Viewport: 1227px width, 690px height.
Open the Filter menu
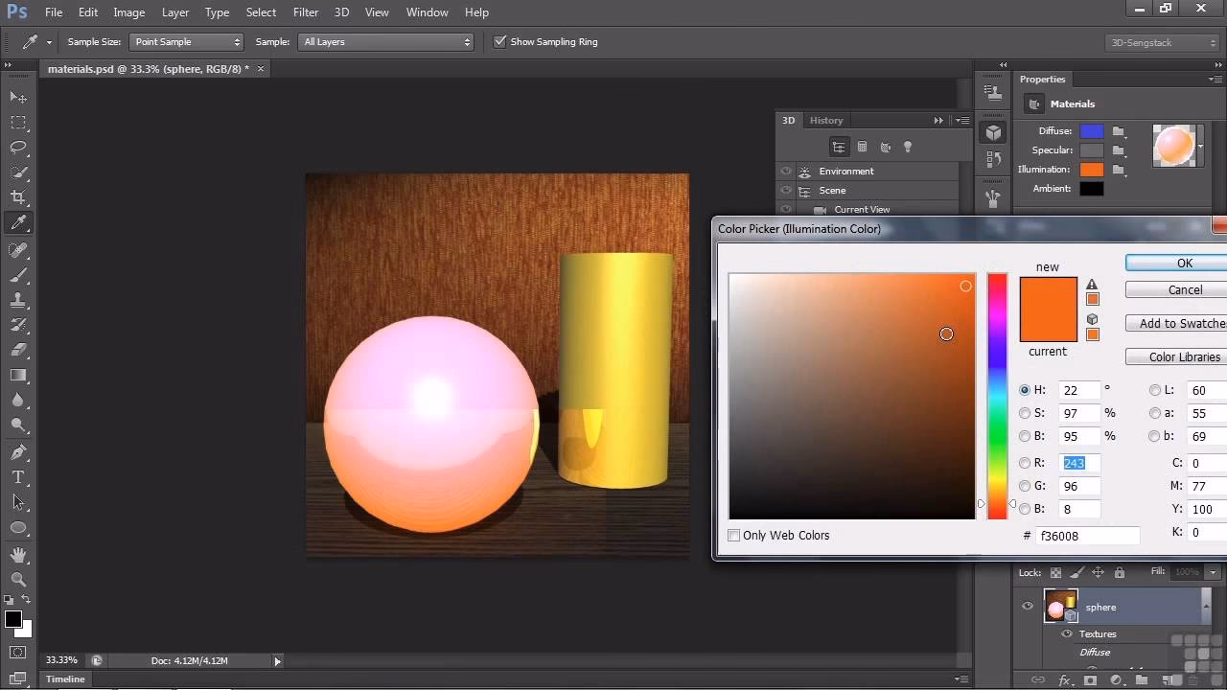point(305,12)
